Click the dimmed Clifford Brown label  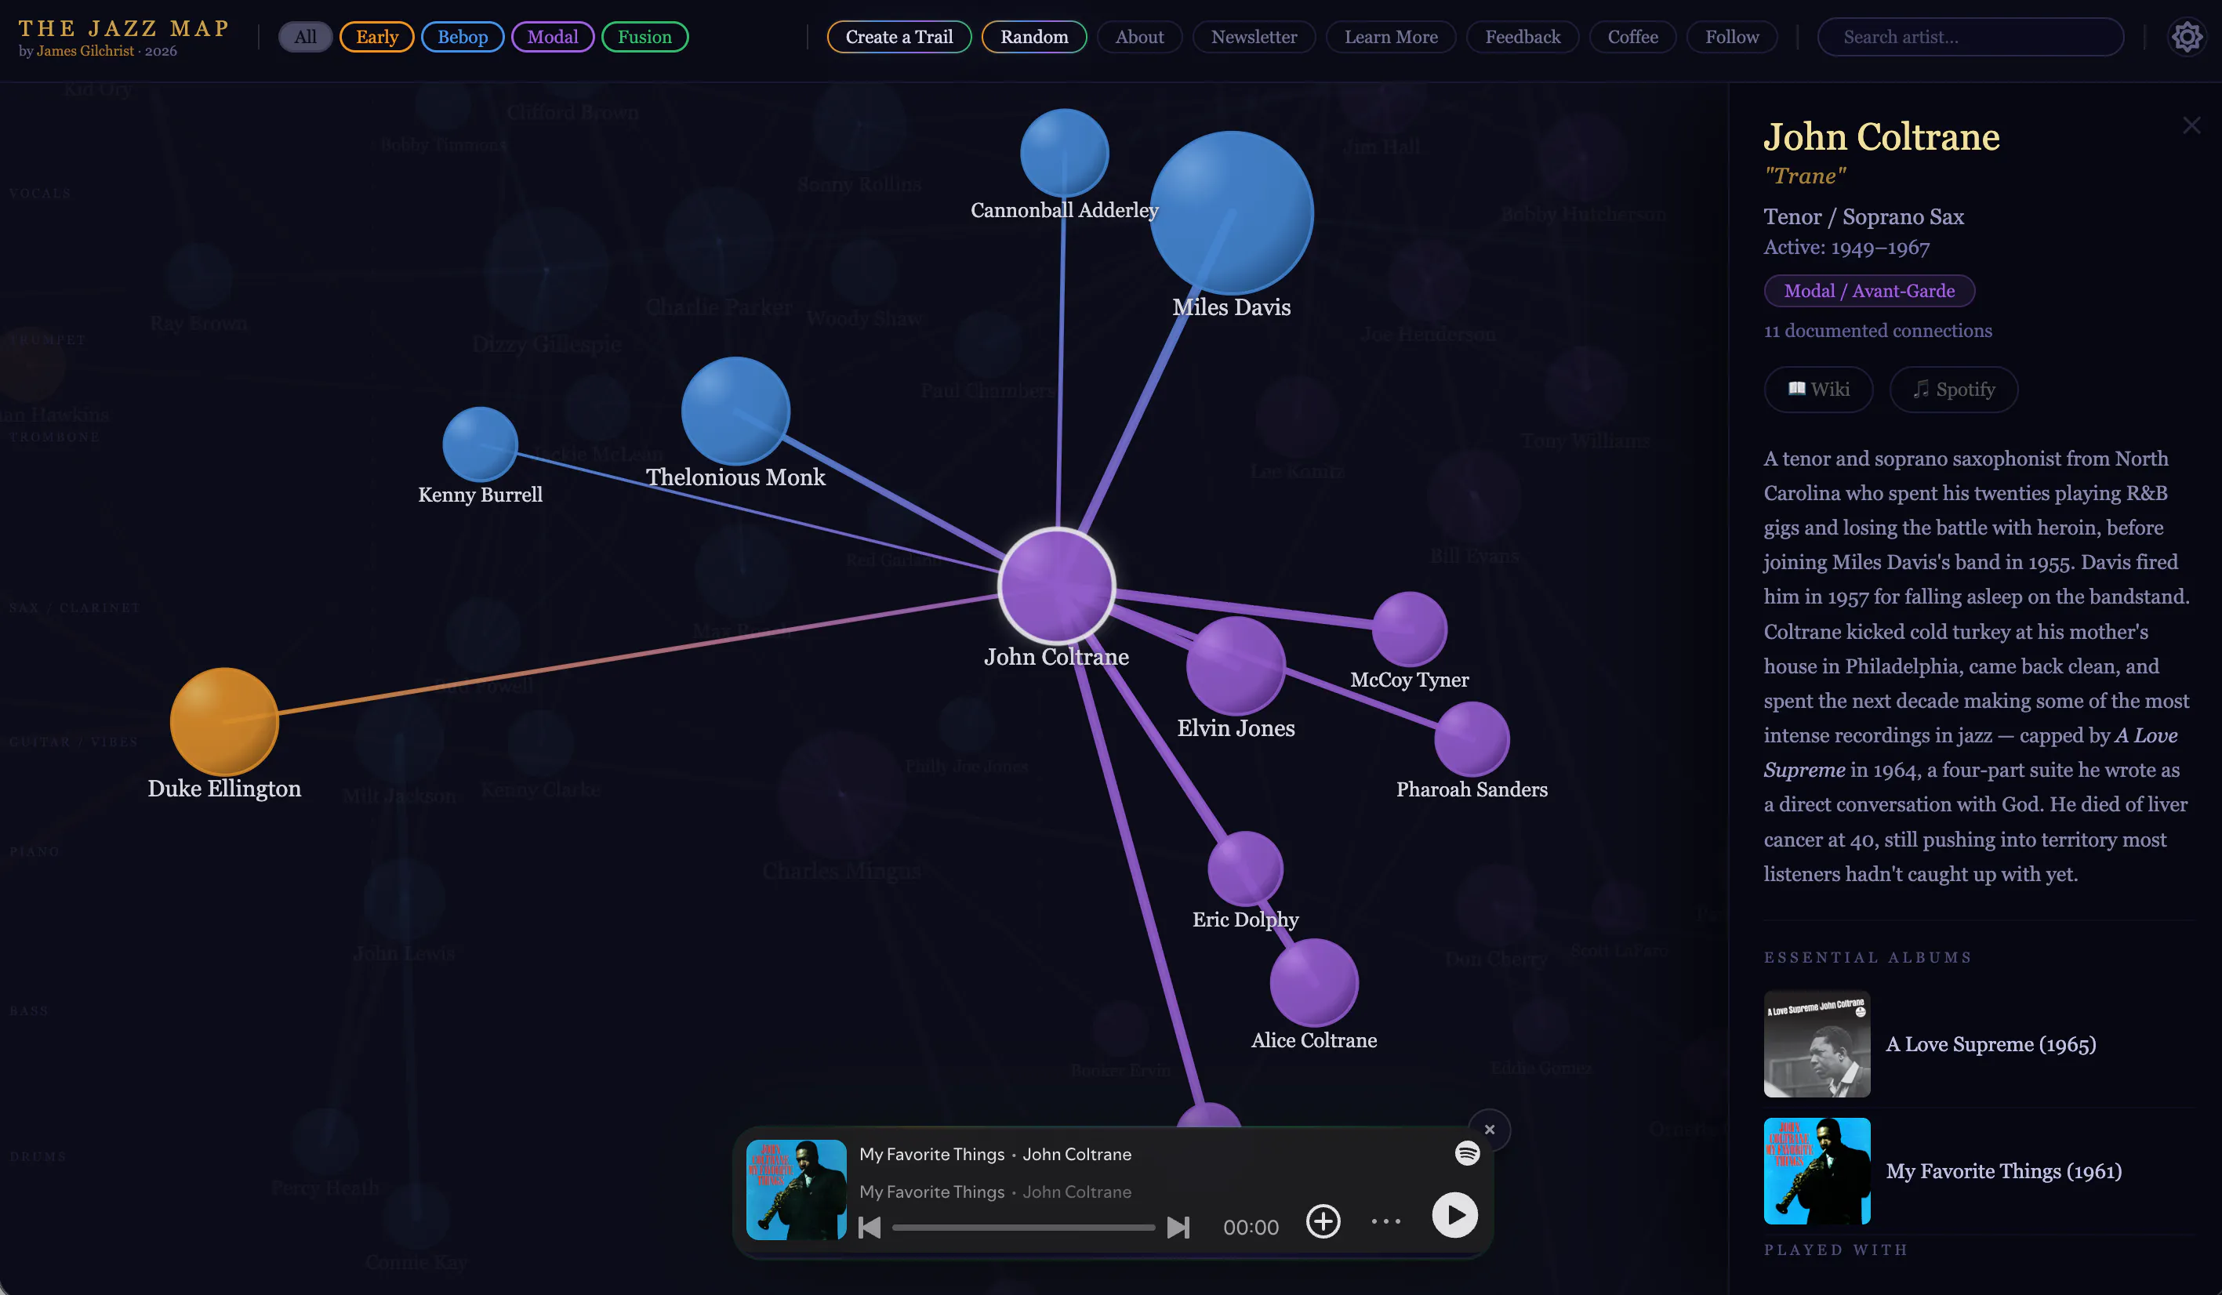(x=572, y=112)
